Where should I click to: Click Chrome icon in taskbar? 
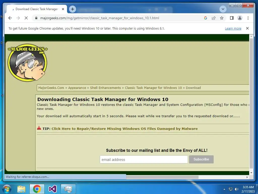tap(37, 189)
